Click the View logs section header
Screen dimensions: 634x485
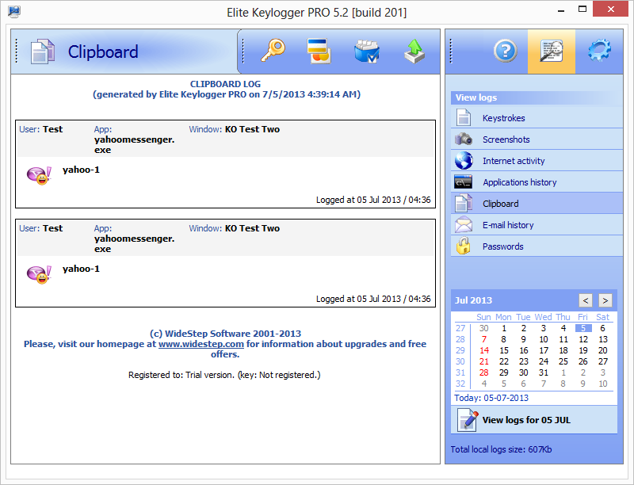point(537,97)
